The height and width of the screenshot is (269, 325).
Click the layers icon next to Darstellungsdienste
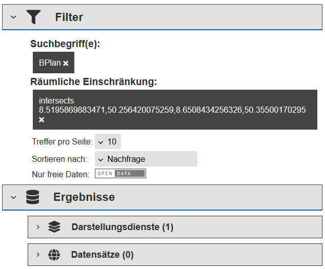tap(54, 226)
